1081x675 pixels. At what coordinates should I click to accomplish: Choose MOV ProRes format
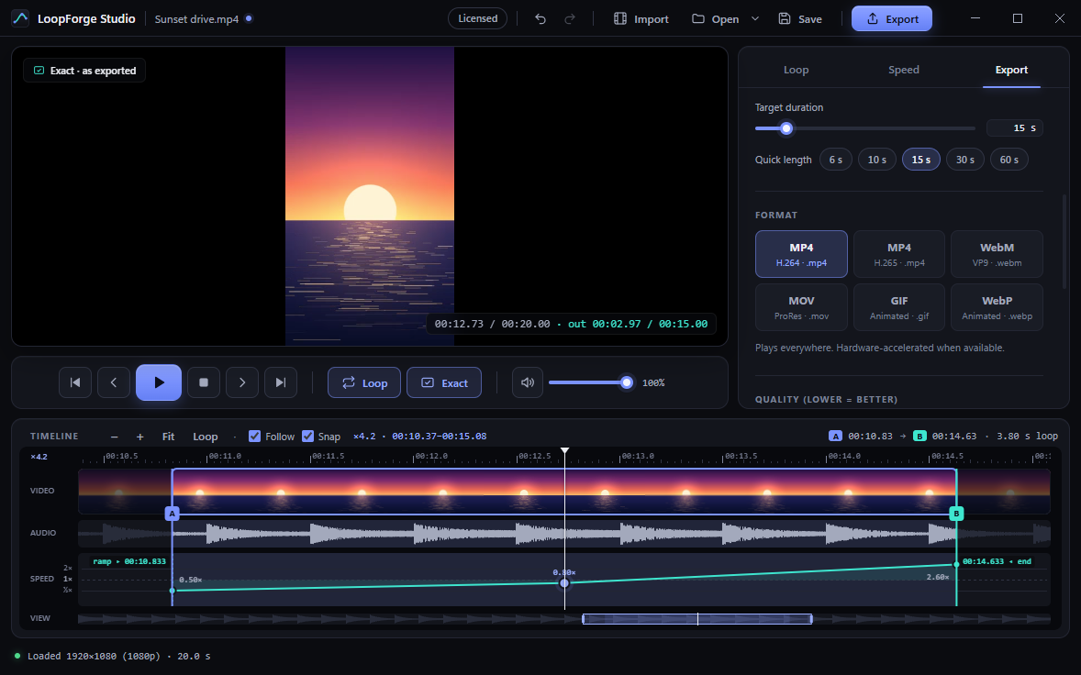801,307
